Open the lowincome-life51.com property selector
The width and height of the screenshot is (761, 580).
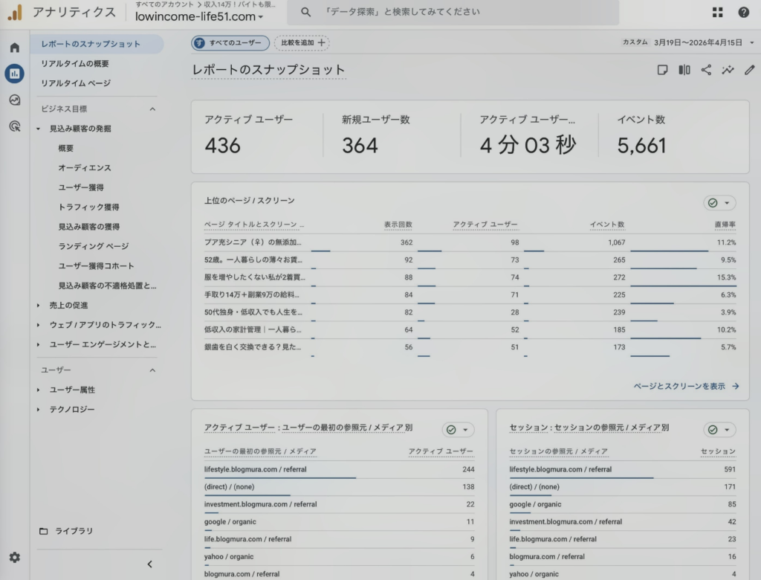pyautogui.click(x=199, y=16)
